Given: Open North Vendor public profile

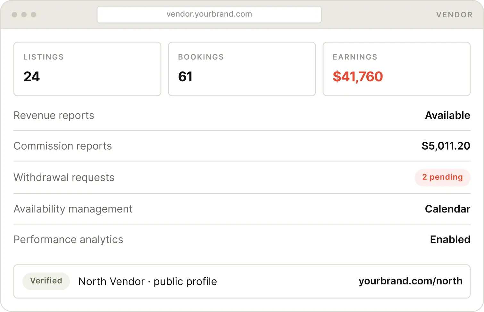Looking at the screenshot, I should pos(148,282).
